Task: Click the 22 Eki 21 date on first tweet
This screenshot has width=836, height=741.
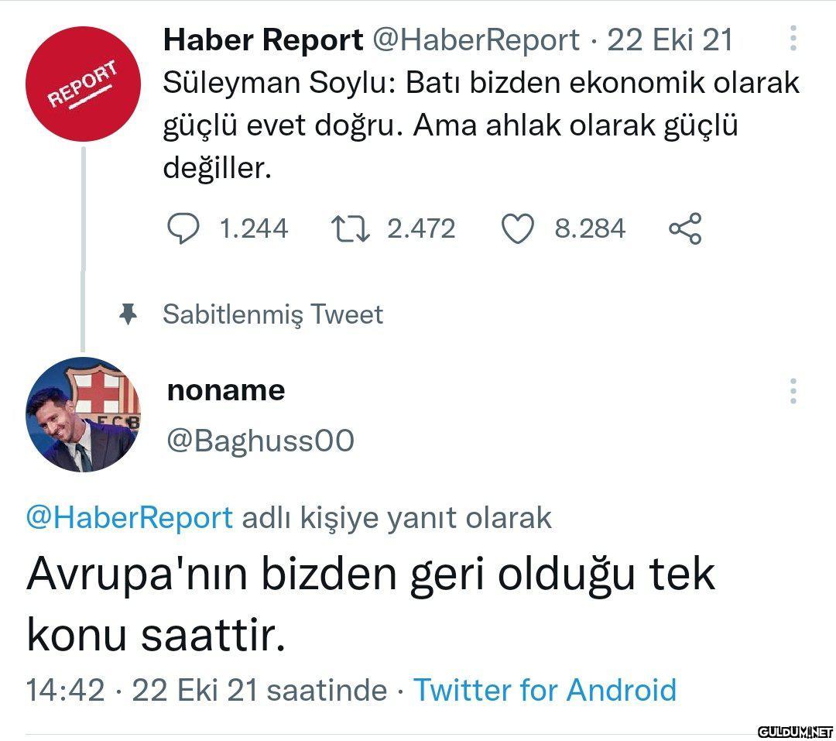Action: (670, 40)
